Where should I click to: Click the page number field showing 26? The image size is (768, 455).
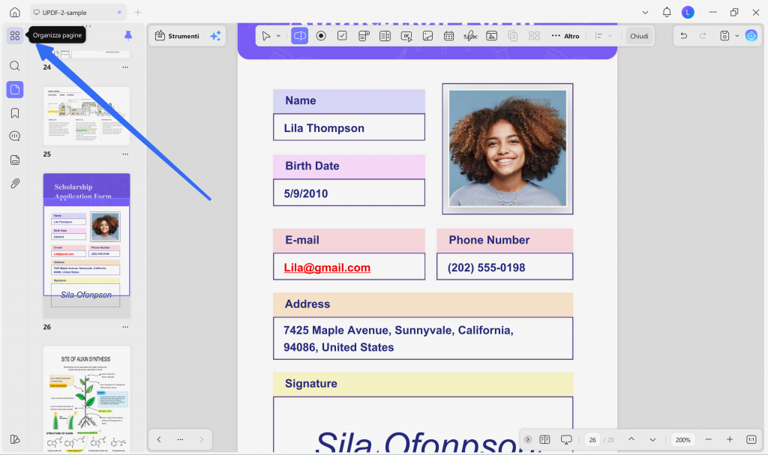(x=592, y=439)
